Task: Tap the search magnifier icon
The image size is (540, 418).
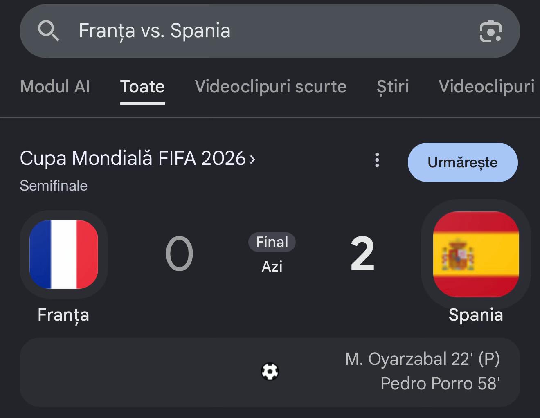Action: tap(48, 31)
